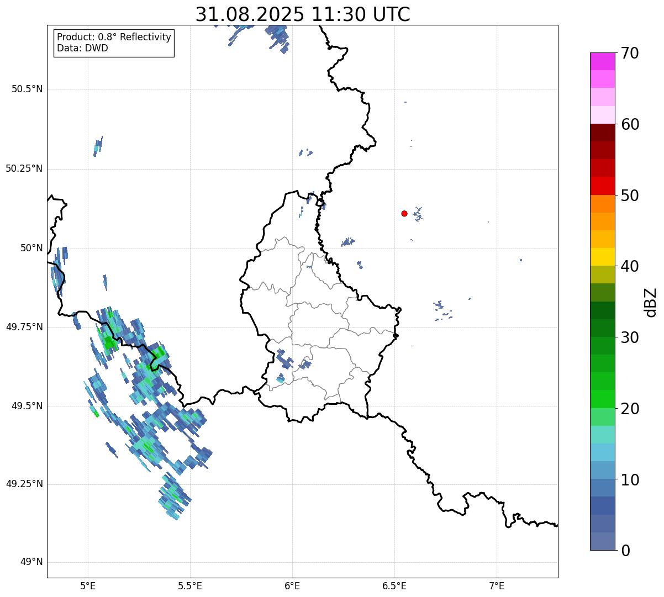Click the colorbar 70 tick label

[x=630, y=53]
